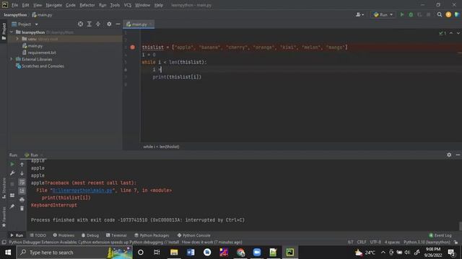Click the locate file target icon in Project panel
462x259 pixels.
[x=80, y=24]
